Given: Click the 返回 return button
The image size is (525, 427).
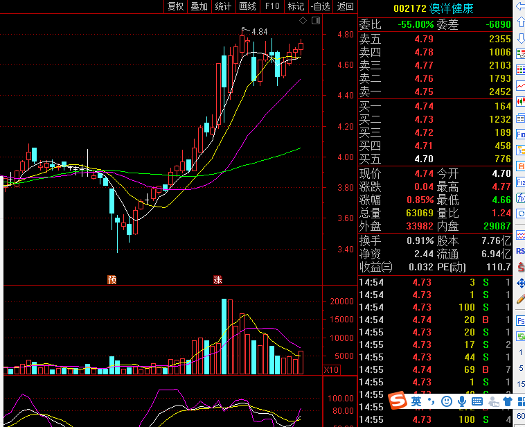Looking at the screenshot, I should coord(345,6).
